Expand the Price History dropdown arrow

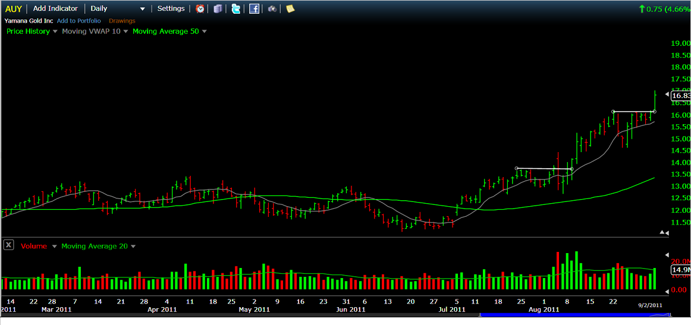(x=55, y=31)
